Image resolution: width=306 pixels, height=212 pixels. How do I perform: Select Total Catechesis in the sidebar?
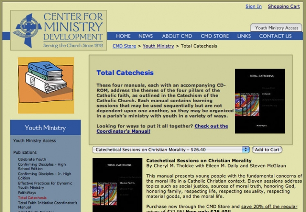pos(32,198)
